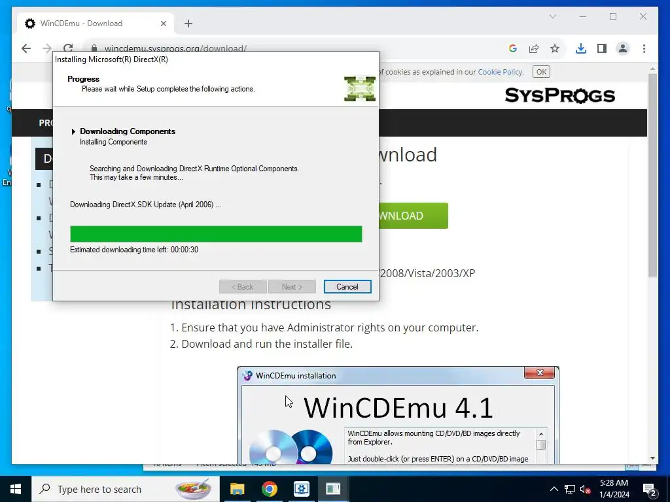Click the green DOWNLOAD button
Viewport: 670px width, 502px height.
coord(414,216)
